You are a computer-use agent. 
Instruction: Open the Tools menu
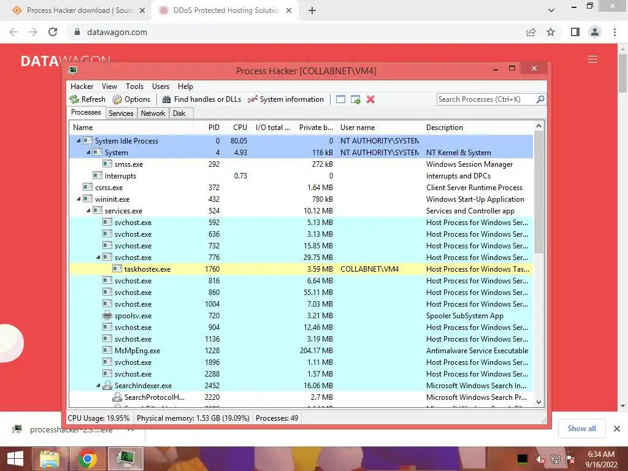tap(134, 86)
